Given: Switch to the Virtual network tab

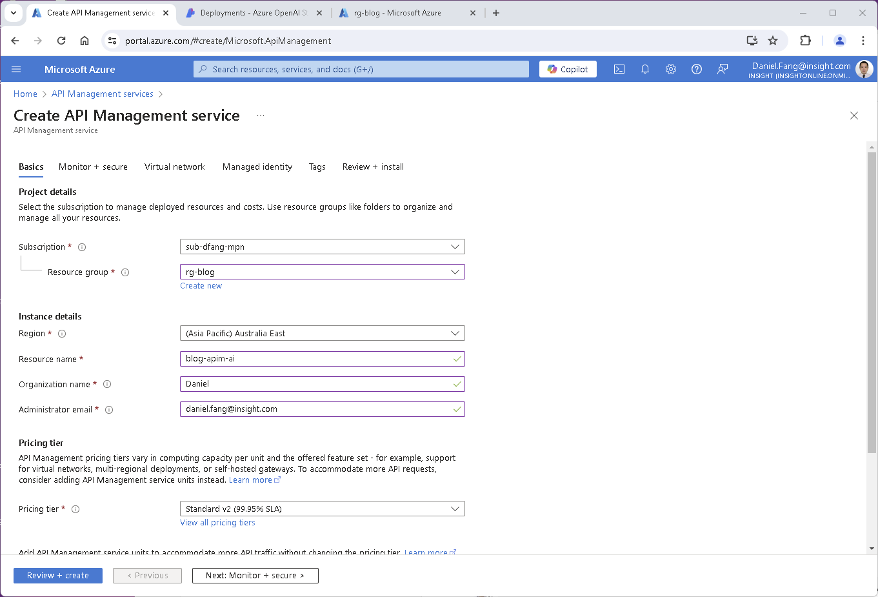Looking at the screenshot, I should [x=174, y=167].
